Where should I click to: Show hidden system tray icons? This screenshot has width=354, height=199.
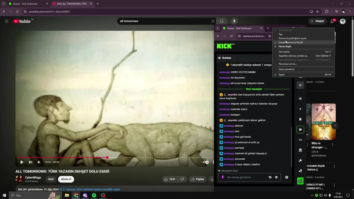click(x=312, y=195)
